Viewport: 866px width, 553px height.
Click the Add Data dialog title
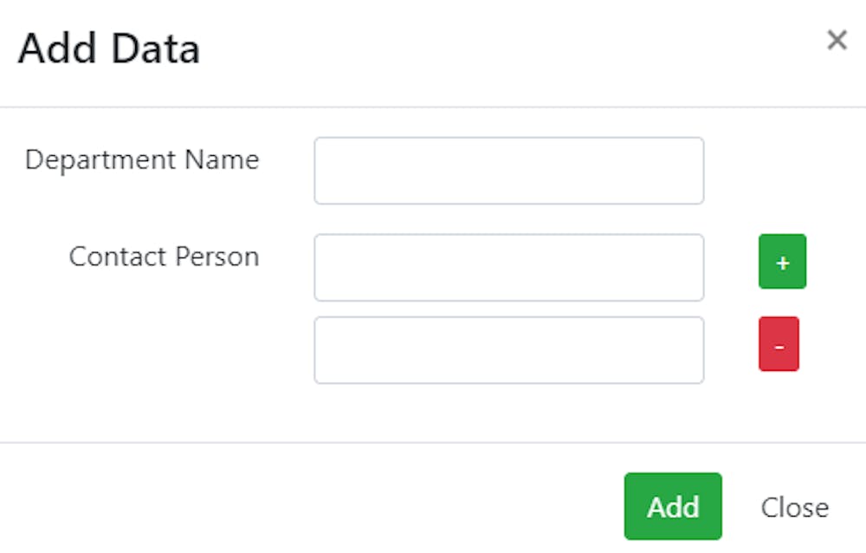(x=107, y=49)
